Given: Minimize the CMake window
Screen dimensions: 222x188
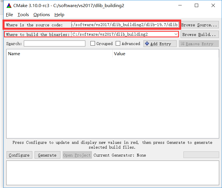Looking at the screenshot, I should coord(180,5).
